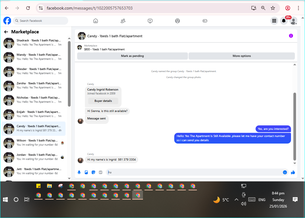Click the Mark as pending button
The width and height of the screenshot is (305, 218).
tap(133, 56)
